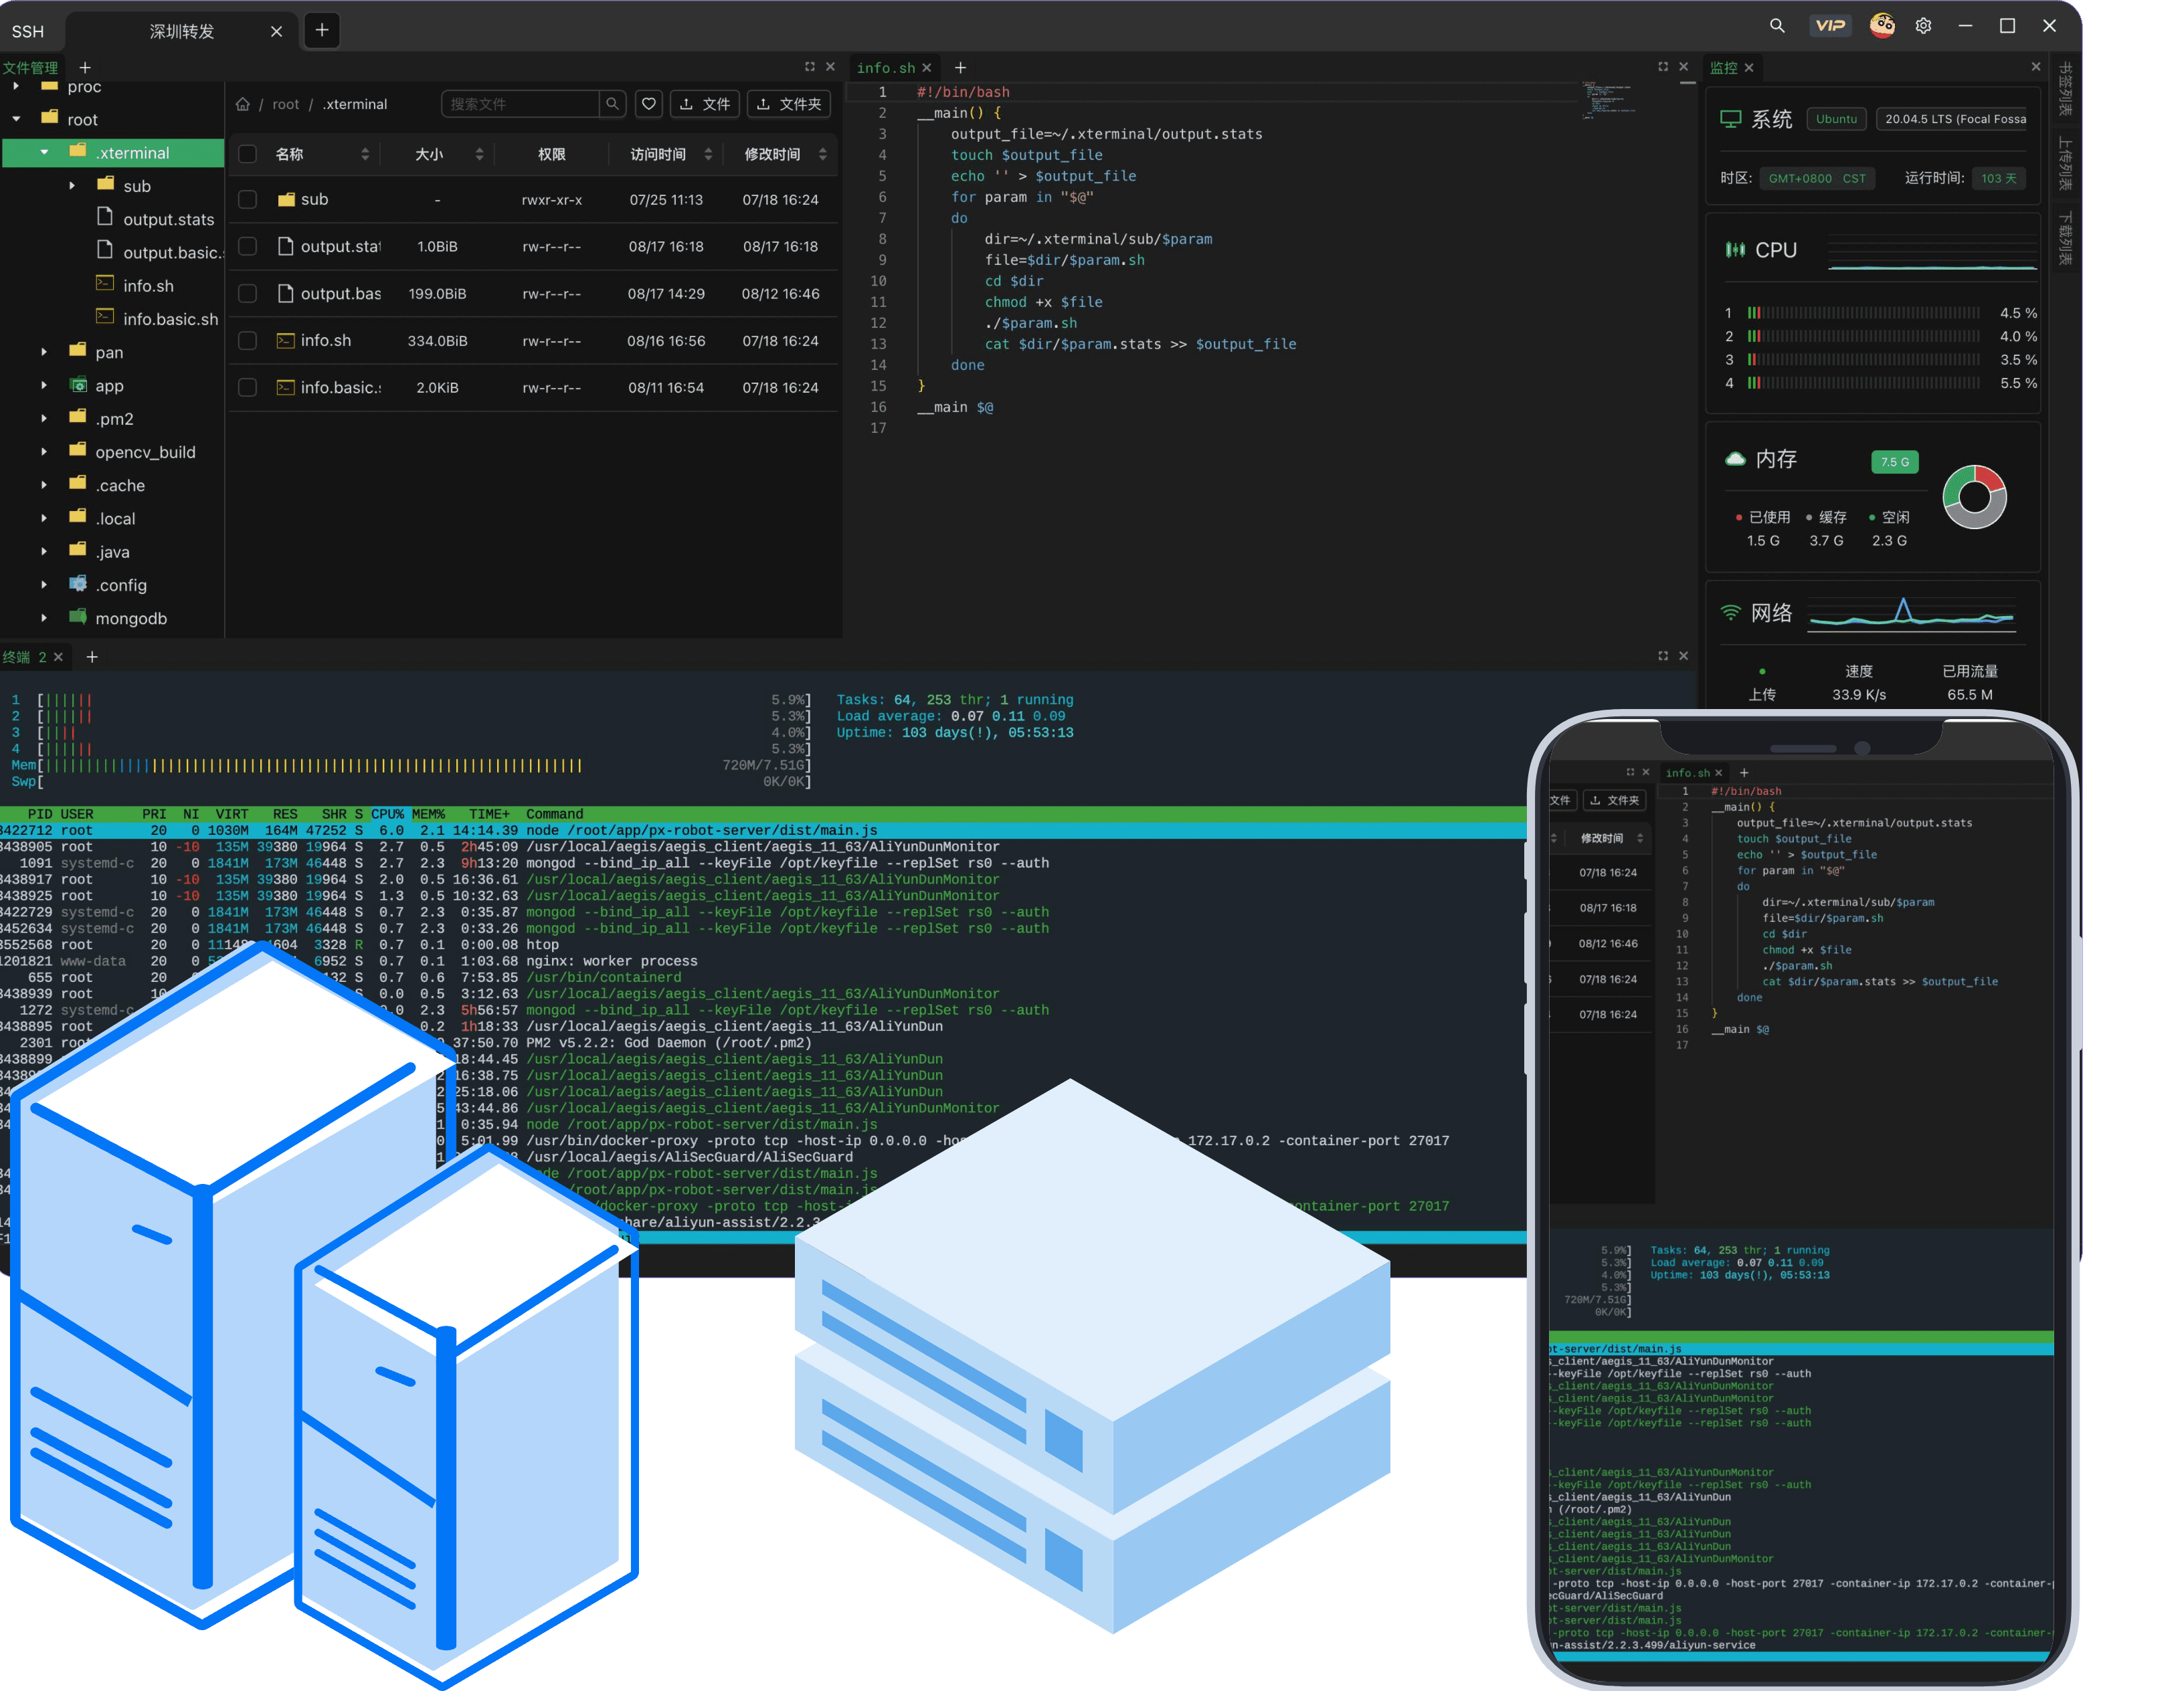Viewport: 2184px width, 1691px height.
Task: Open a new SSH session tab
Action: [322, 30]
